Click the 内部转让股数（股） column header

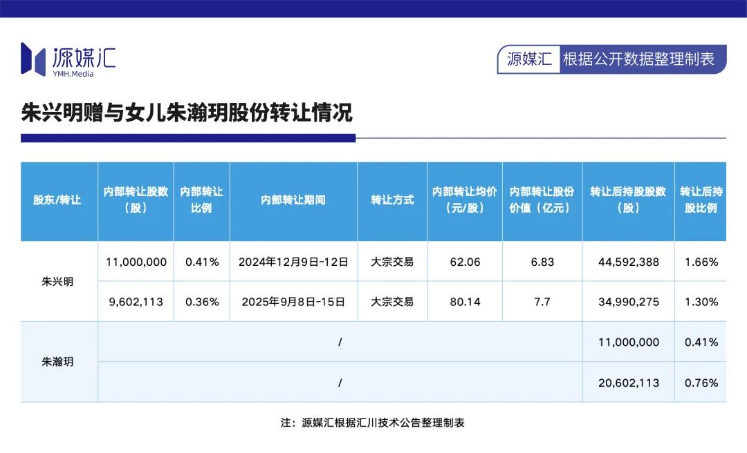point(136,200)
